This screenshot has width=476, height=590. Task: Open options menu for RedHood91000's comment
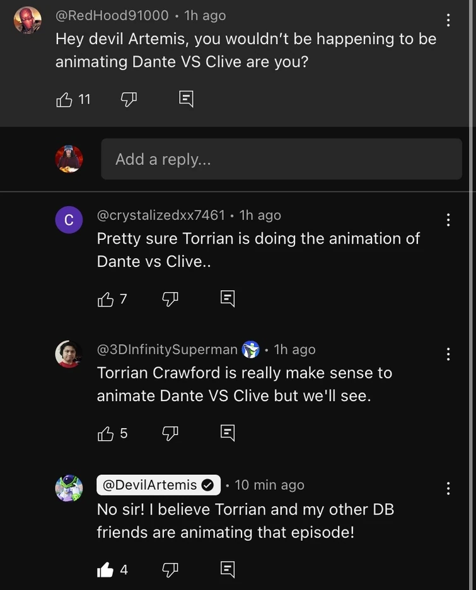pyautogui.click(x=448, y=20)
